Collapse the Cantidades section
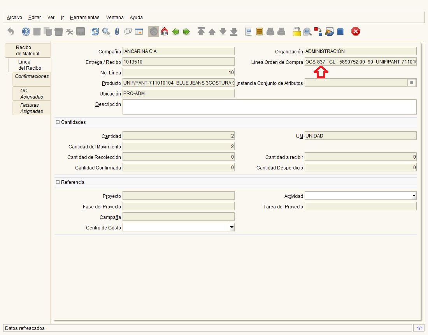 (x=58, y=122)
